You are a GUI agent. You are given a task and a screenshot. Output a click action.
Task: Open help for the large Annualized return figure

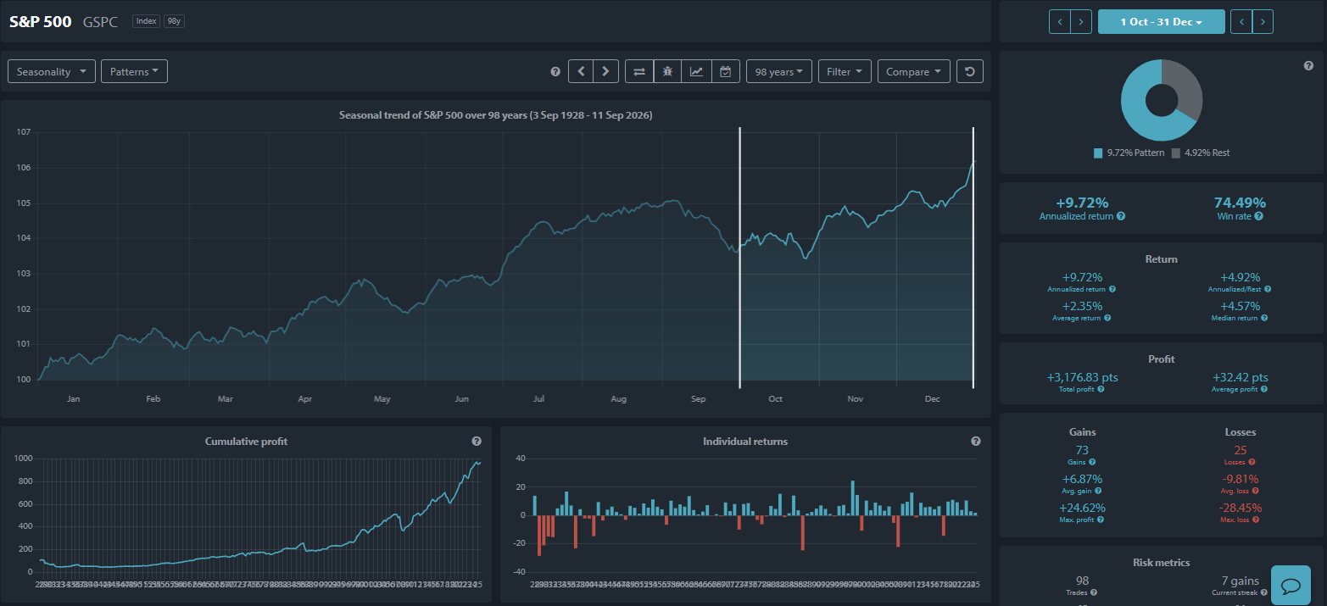coord(1121,217)
